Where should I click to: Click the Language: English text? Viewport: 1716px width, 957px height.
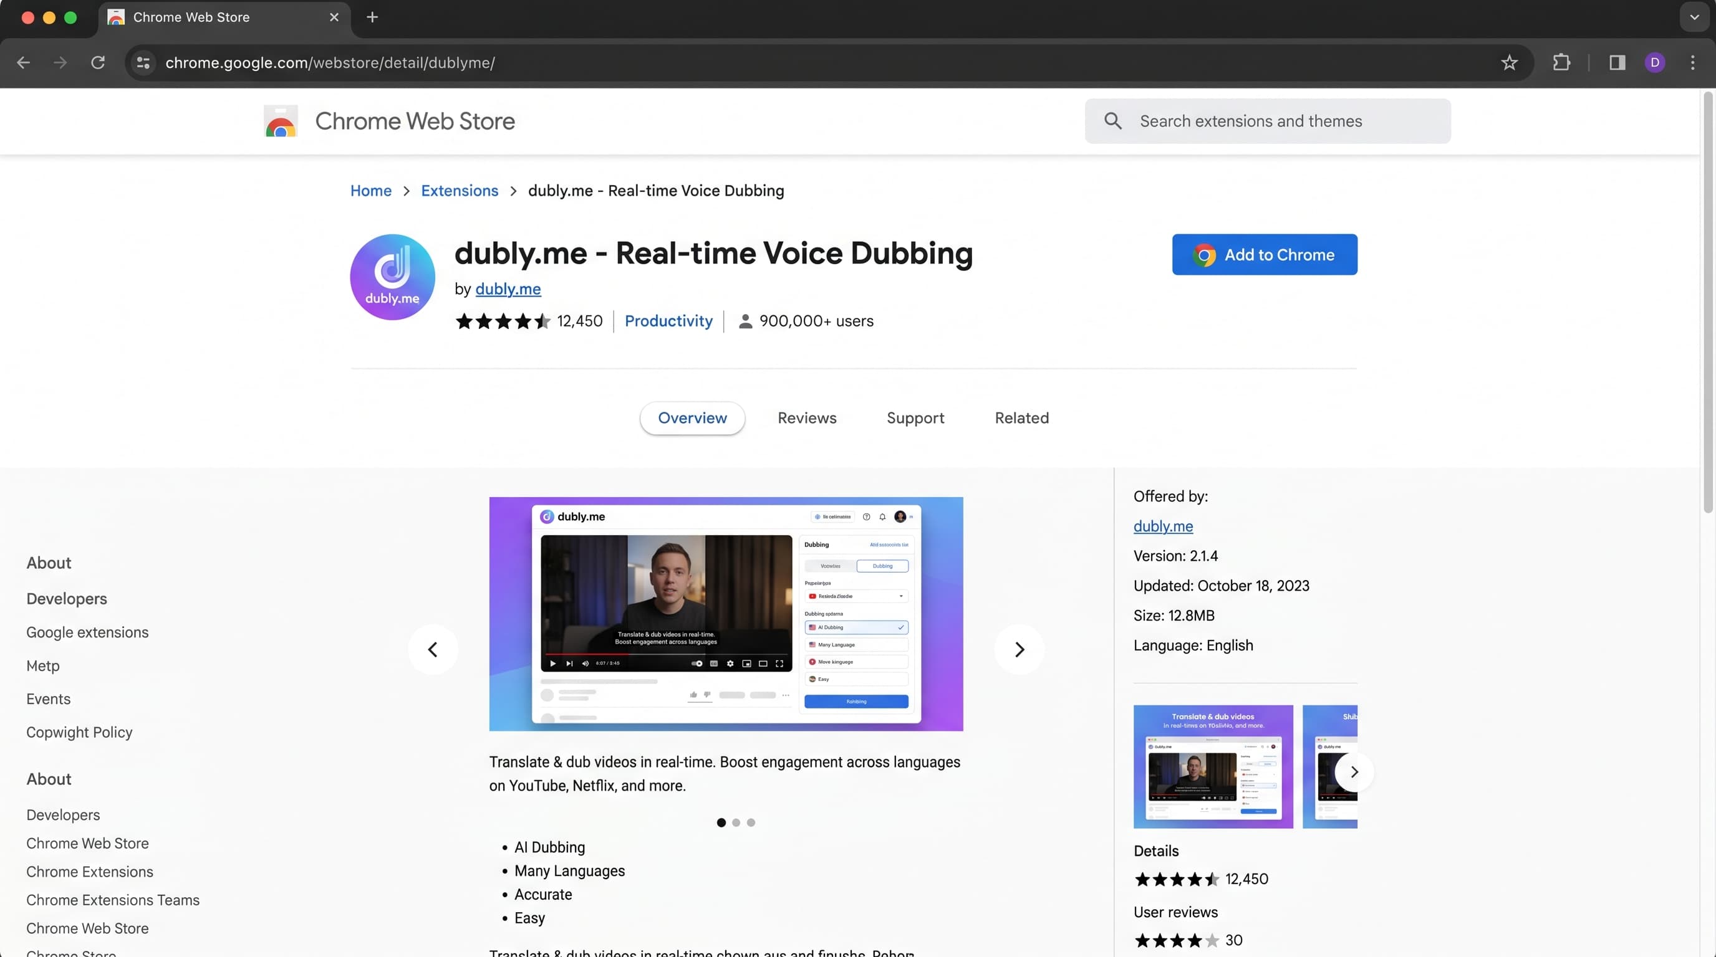coord(1193,645)
